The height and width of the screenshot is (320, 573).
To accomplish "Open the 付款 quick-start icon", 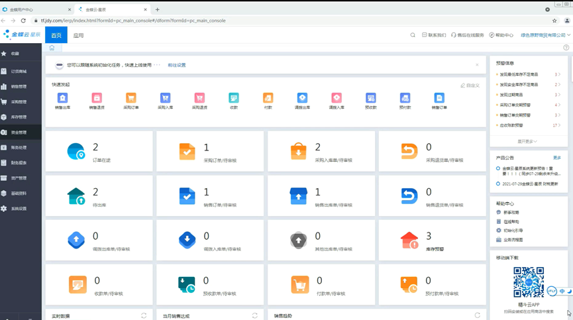I will [x=268, y=98].
